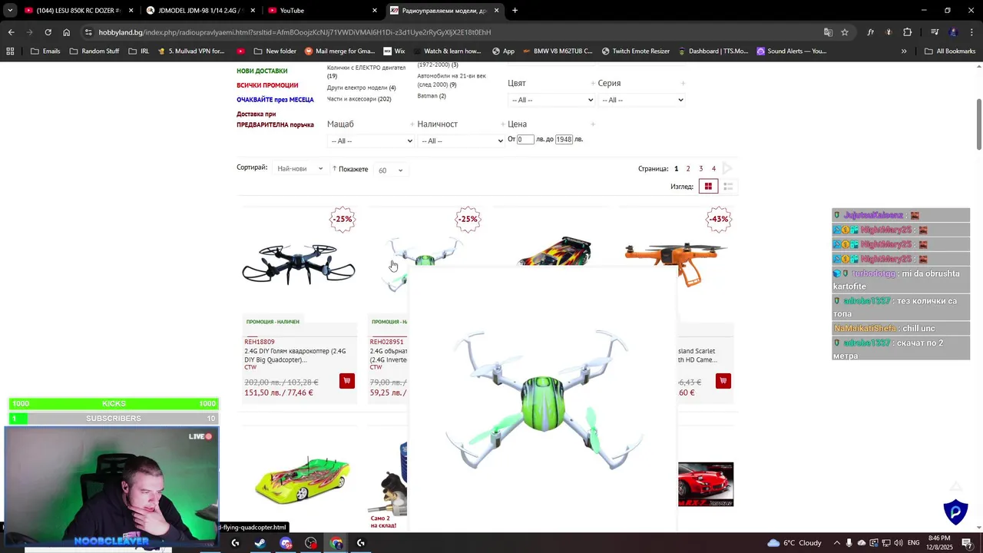This screenshot has width=983, height=553.
Task: Switch to grid view layout
Action: pyautogui.click(x=708, y=186)
